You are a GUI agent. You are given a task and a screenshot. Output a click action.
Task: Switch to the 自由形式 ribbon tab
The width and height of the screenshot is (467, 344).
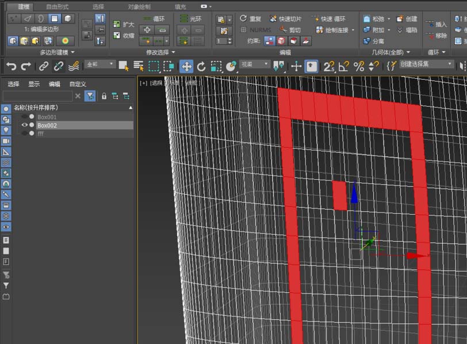[56, 6]
